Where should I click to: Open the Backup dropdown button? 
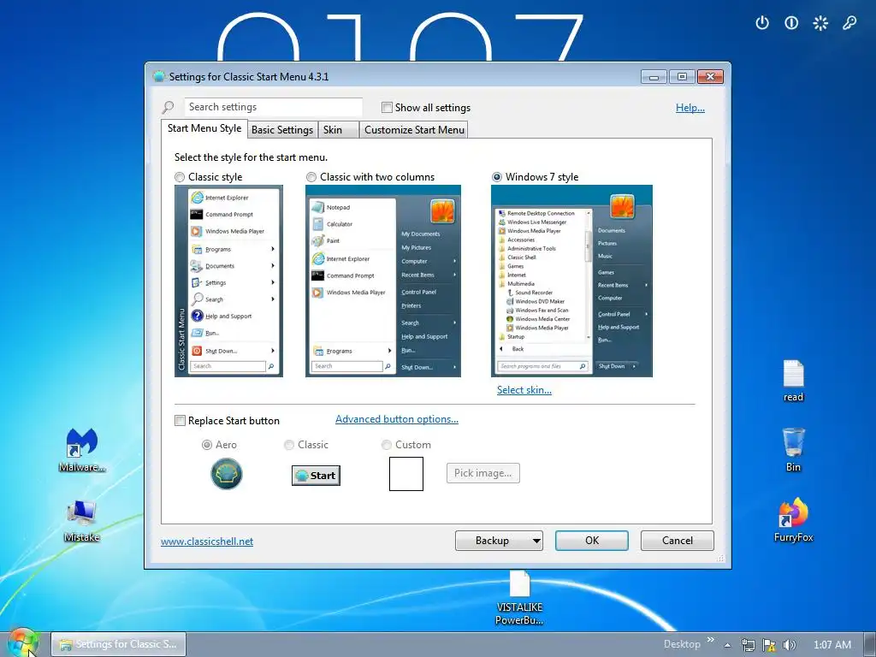click(x=499, y=541)
